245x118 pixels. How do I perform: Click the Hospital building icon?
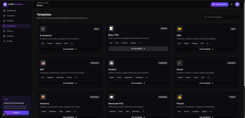(x=111, y=63)
